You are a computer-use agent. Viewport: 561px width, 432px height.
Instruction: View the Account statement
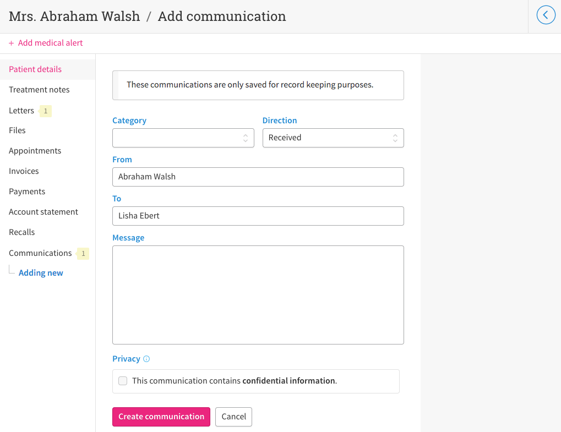coord(43,212)
